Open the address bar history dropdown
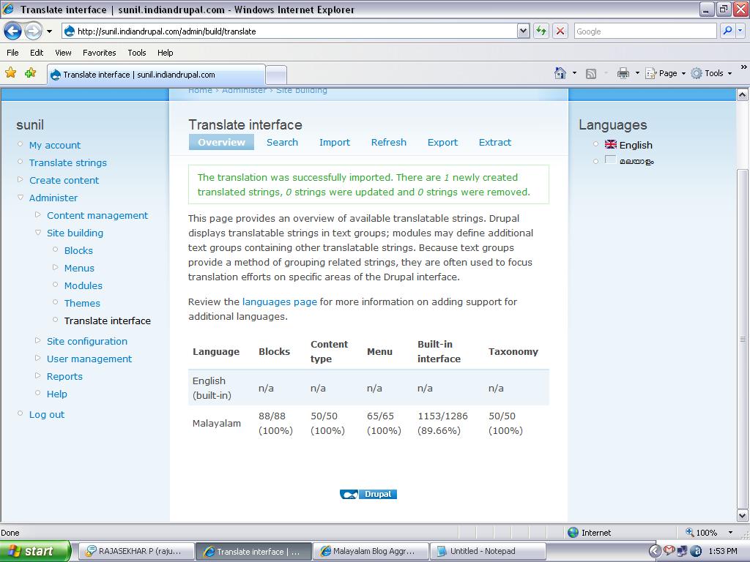 (x=523, y=31)
